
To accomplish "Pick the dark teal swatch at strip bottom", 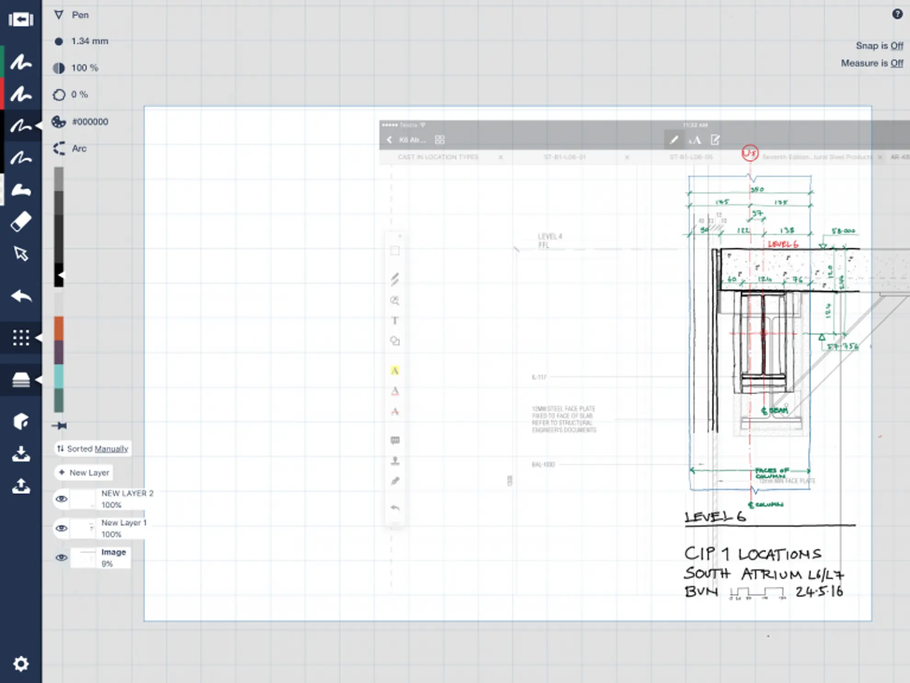I will (59, 400).
